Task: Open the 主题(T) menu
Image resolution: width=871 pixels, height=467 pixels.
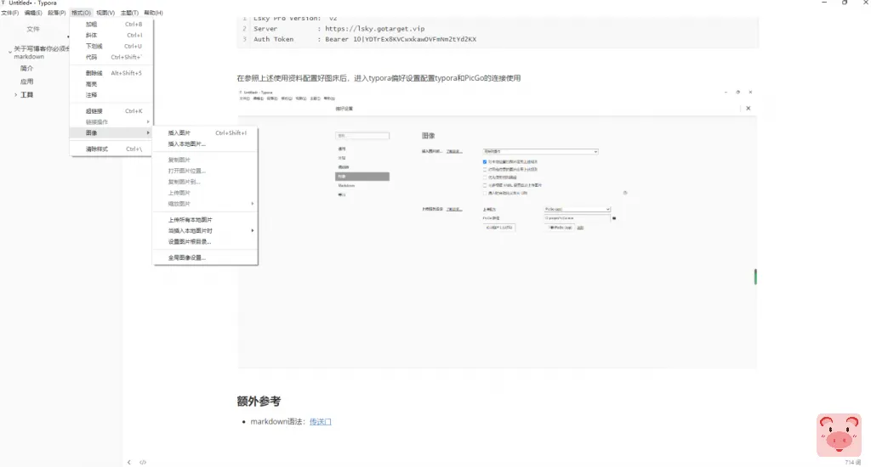Action: [129, 13]
